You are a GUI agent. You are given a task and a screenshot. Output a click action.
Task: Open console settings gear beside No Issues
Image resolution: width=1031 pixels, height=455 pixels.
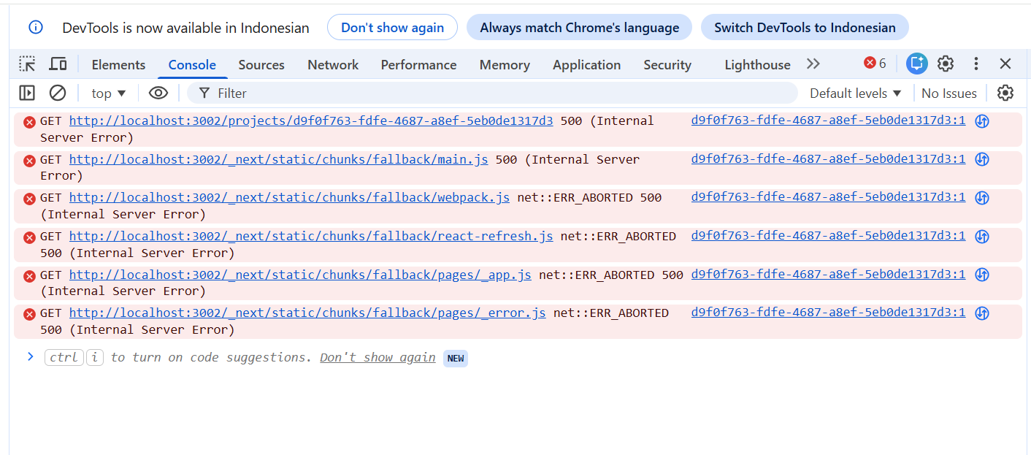pos(1005,93)
